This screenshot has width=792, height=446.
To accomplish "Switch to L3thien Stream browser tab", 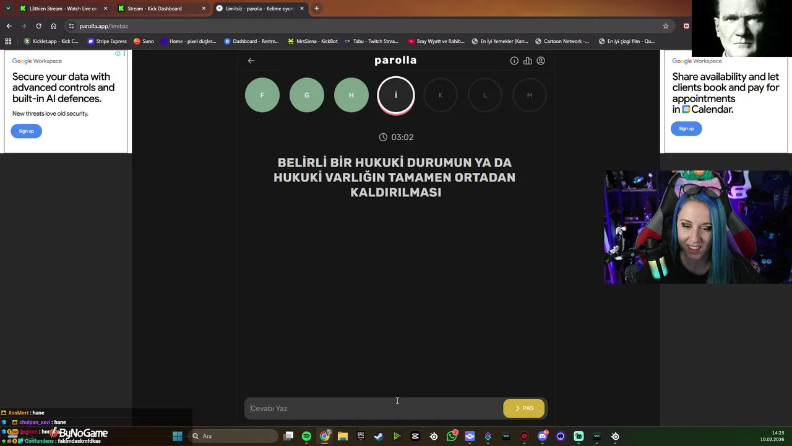I will coord(63,9).
